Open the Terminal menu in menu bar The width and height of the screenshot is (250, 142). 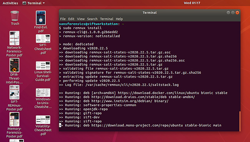[107, 19]
